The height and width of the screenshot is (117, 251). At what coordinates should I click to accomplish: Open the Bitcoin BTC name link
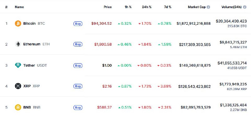[34, 23]
